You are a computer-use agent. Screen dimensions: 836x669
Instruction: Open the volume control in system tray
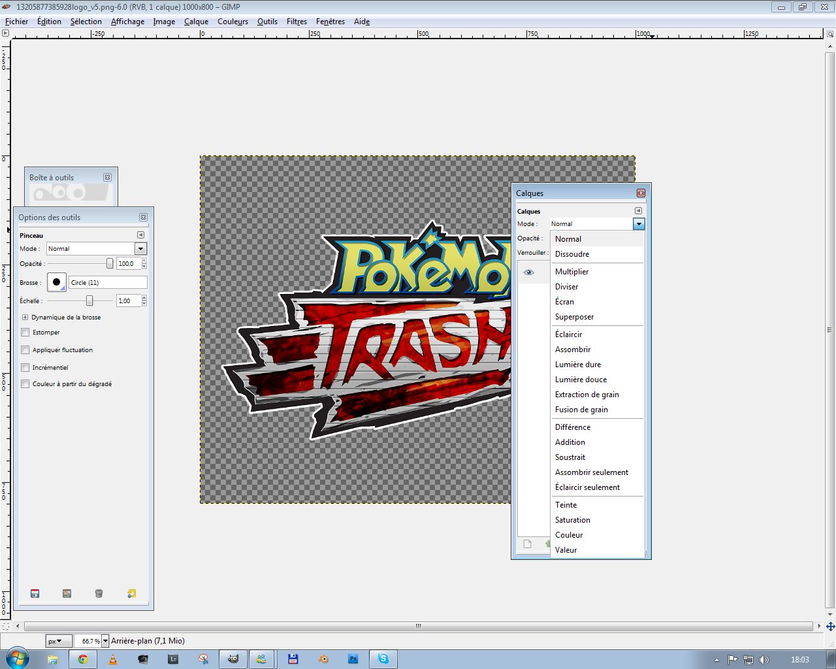764,660
